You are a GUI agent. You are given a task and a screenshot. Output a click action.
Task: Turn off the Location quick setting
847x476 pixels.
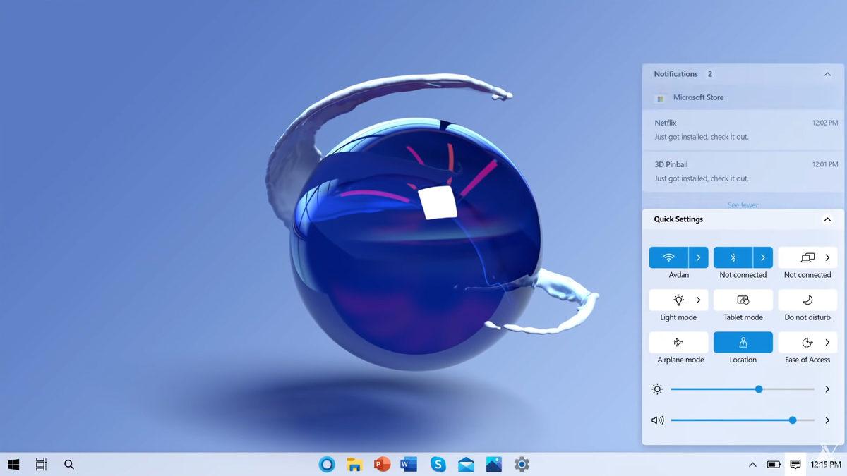(743, 342)
